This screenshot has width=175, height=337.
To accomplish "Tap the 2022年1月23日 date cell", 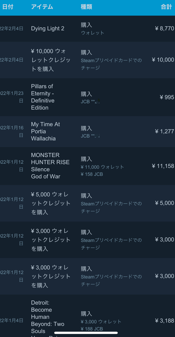I will (x=12, y=97).
